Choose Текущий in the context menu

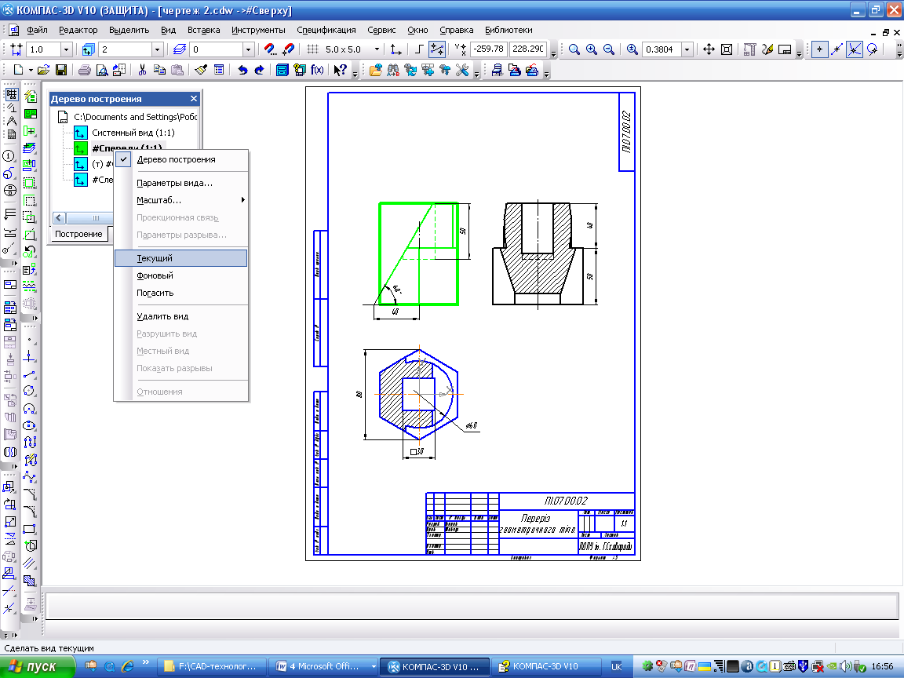155,258
